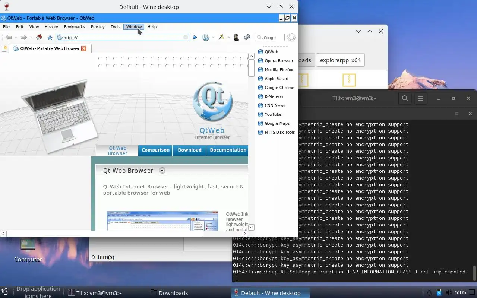Click the search icon in Tilix header
The image size is (477, 298).
pos(405,98)
